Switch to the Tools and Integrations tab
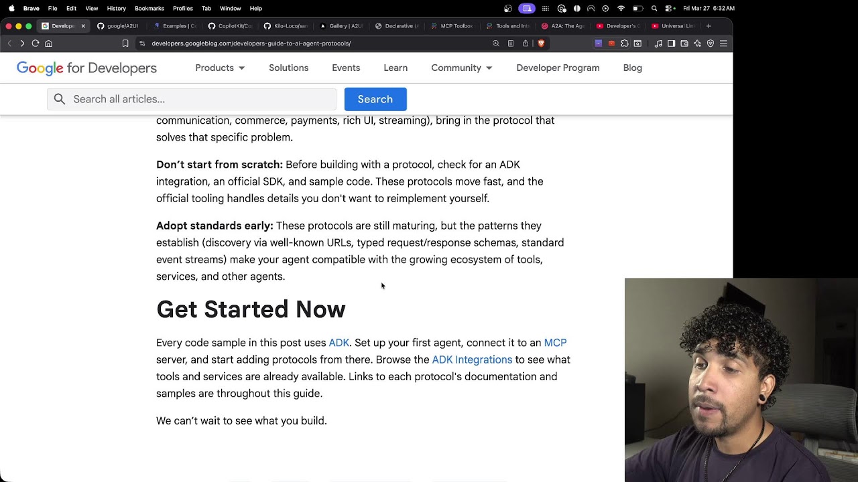The height and width of the screenshot is (482, 858). click(x=508, y=26)
